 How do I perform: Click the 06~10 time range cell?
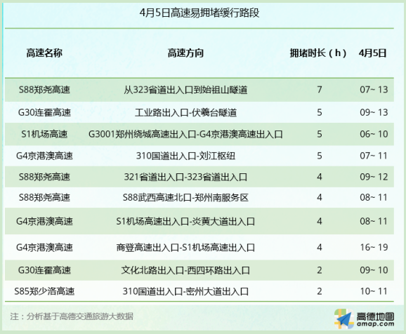pos(374,134)
